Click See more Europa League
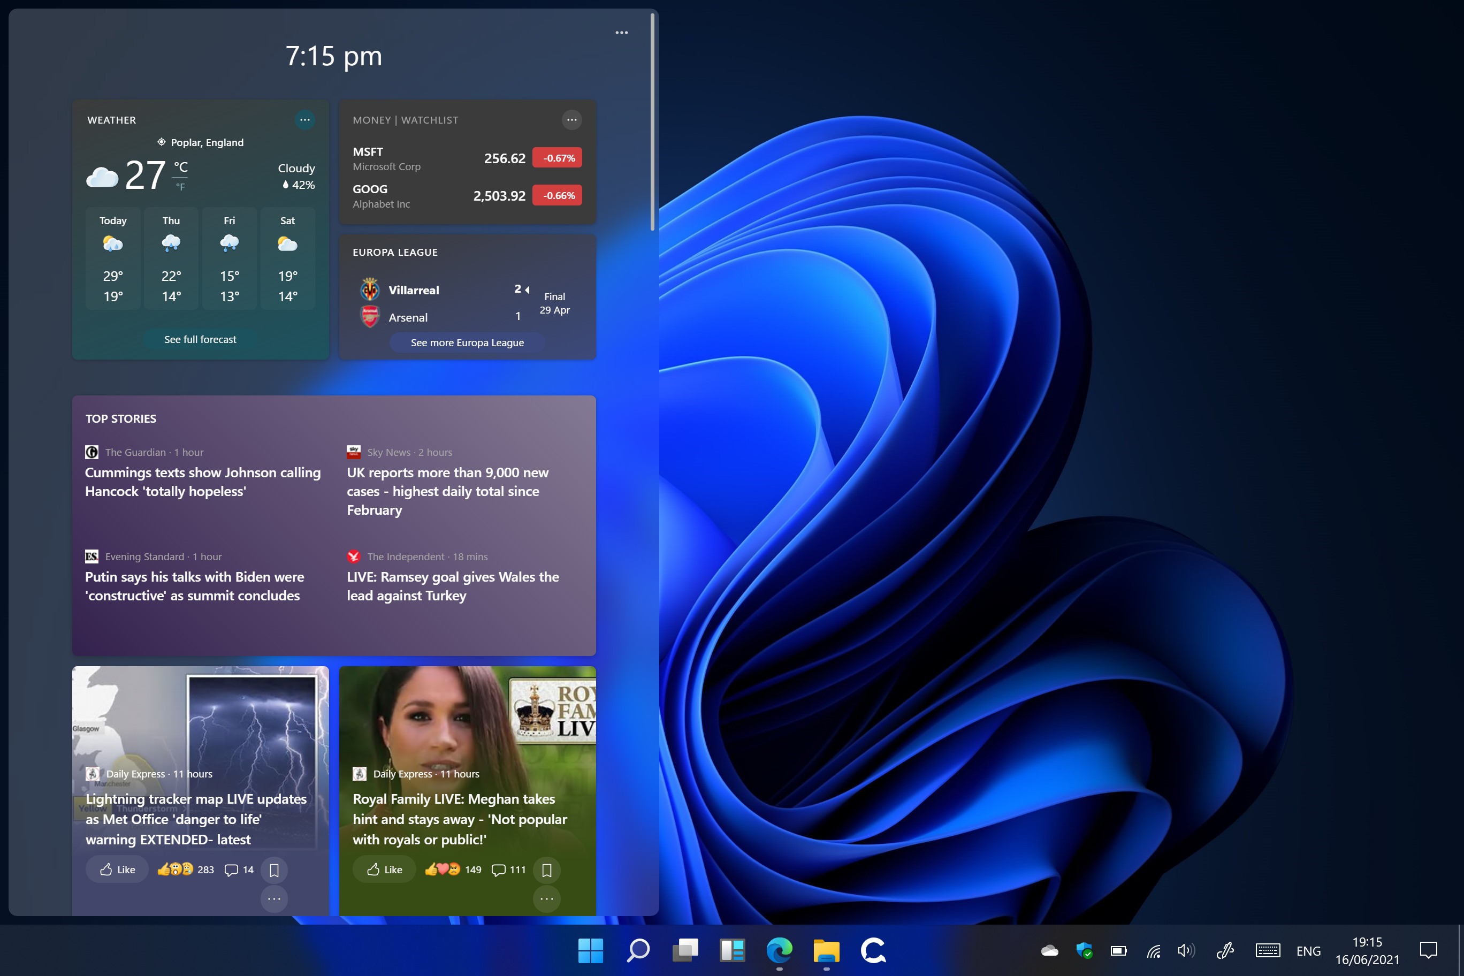 click(x=467, y=342)
